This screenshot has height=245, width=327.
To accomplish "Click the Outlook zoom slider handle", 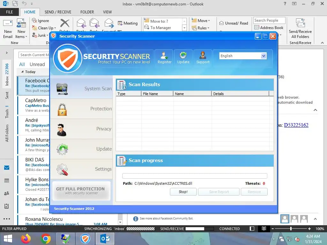I will pos(291,228).
